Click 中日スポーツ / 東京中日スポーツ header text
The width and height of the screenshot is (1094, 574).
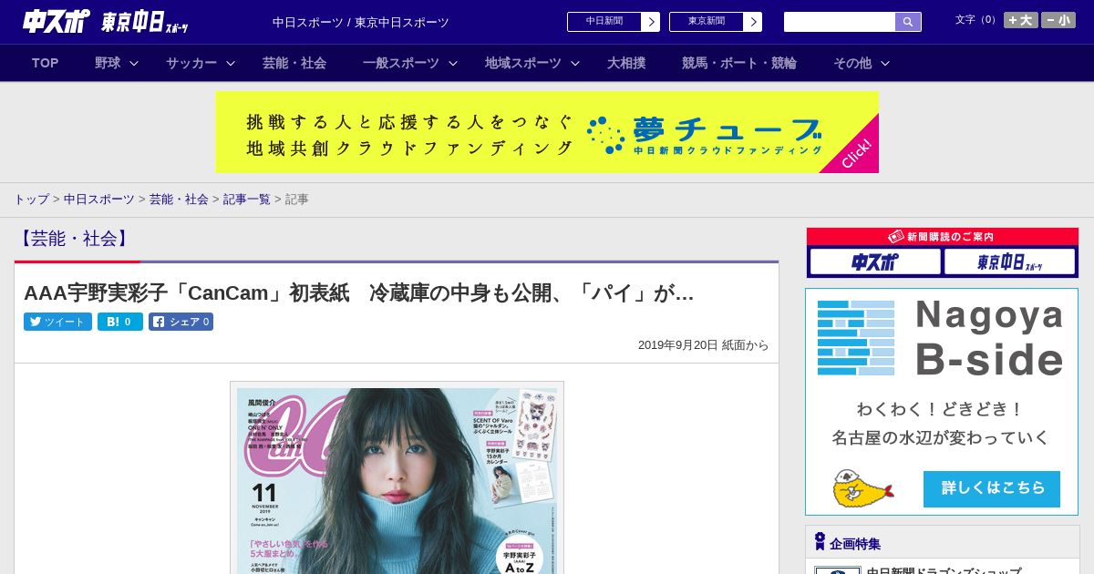tap(361, 23)
